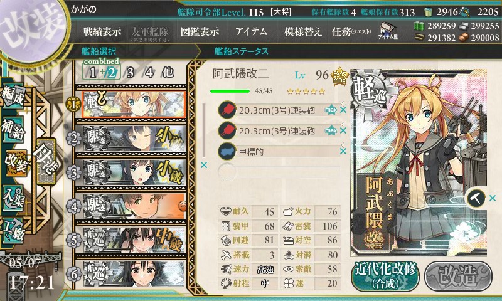This screenshot has width=502, height=301.
Task: Click the 改造 remodel button
Action: click(x=458, y=277)
